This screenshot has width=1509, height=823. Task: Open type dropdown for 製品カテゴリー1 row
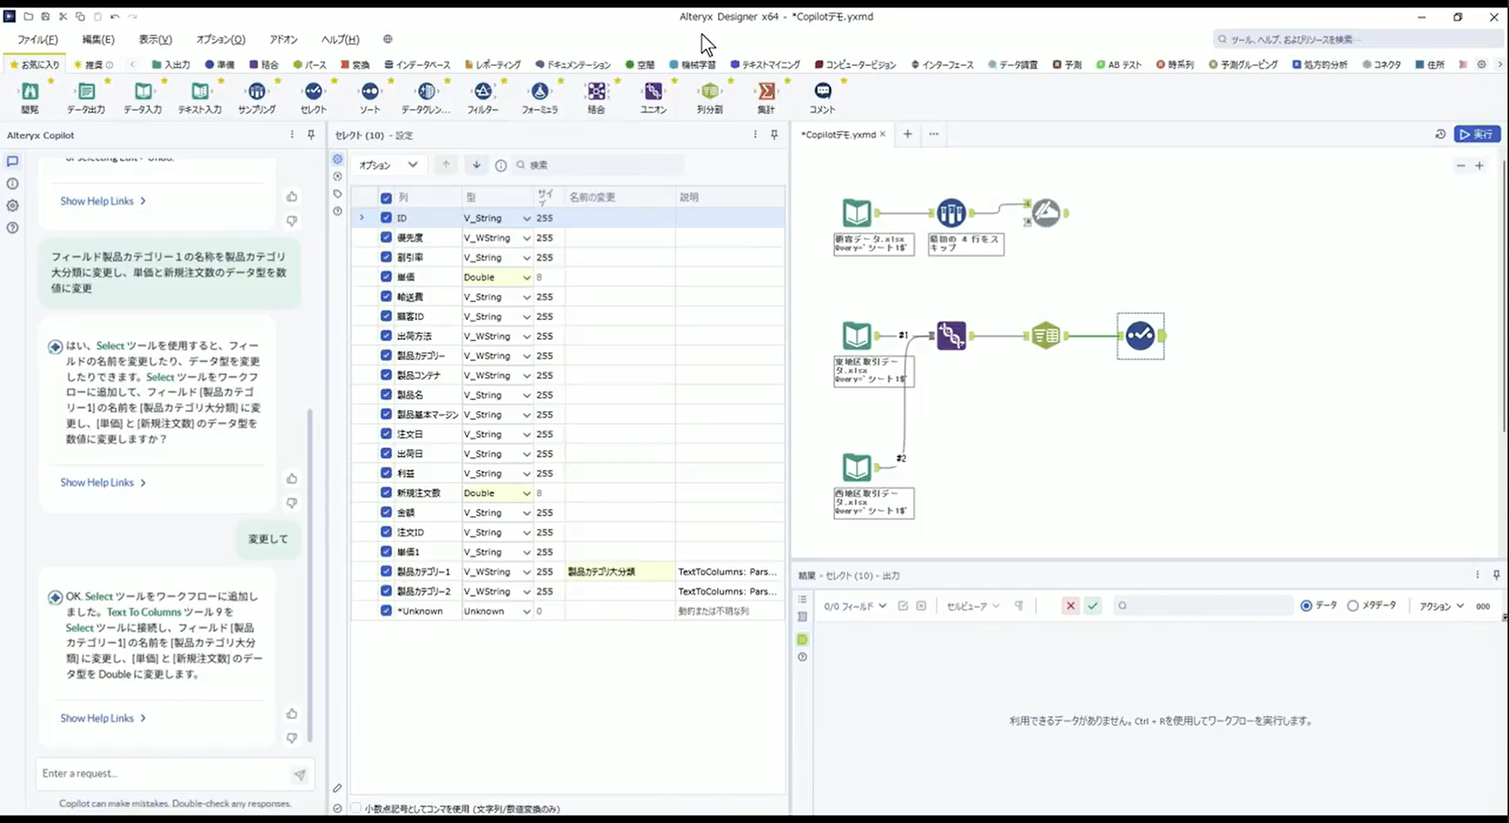(x=527, y=572)
